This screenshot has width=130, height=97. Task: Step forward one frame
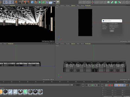[95, 85]
